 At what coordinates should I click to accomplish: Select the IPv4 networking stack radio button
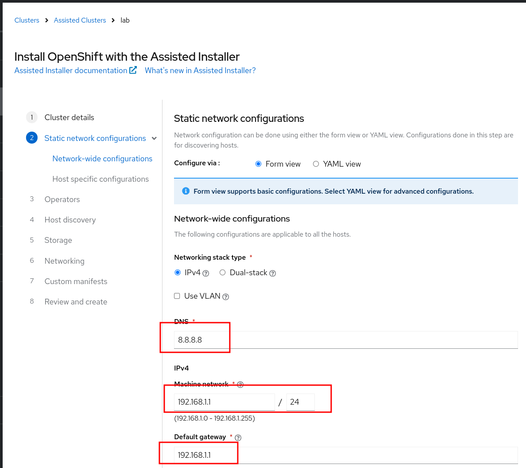click(178, 273)
